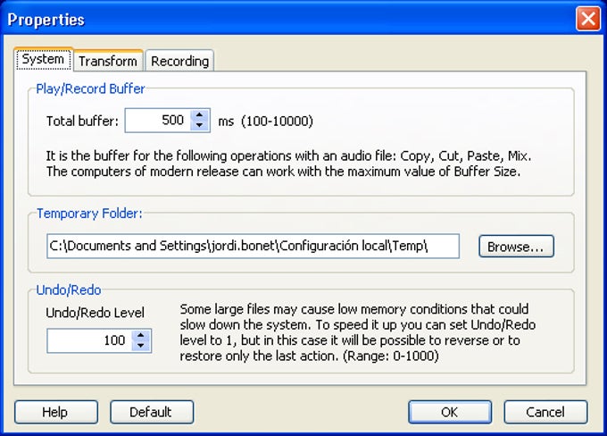Restore settings with the Default button
The width and height of the screenshot is (607, 436).
click(152, 412)
